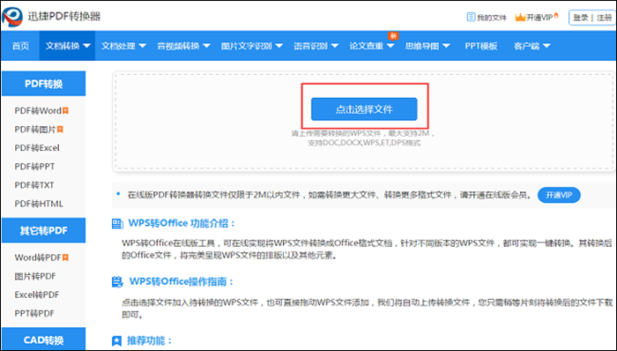
Task: Click the 点击选择文件 button
Action: click(x=364, y=109)
